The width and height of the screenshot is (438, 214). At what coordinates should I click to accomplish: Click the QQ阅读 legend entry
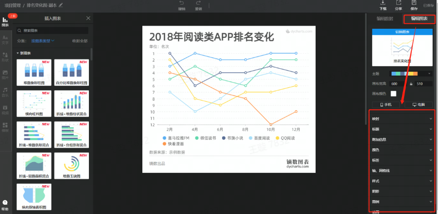[285, 138]
